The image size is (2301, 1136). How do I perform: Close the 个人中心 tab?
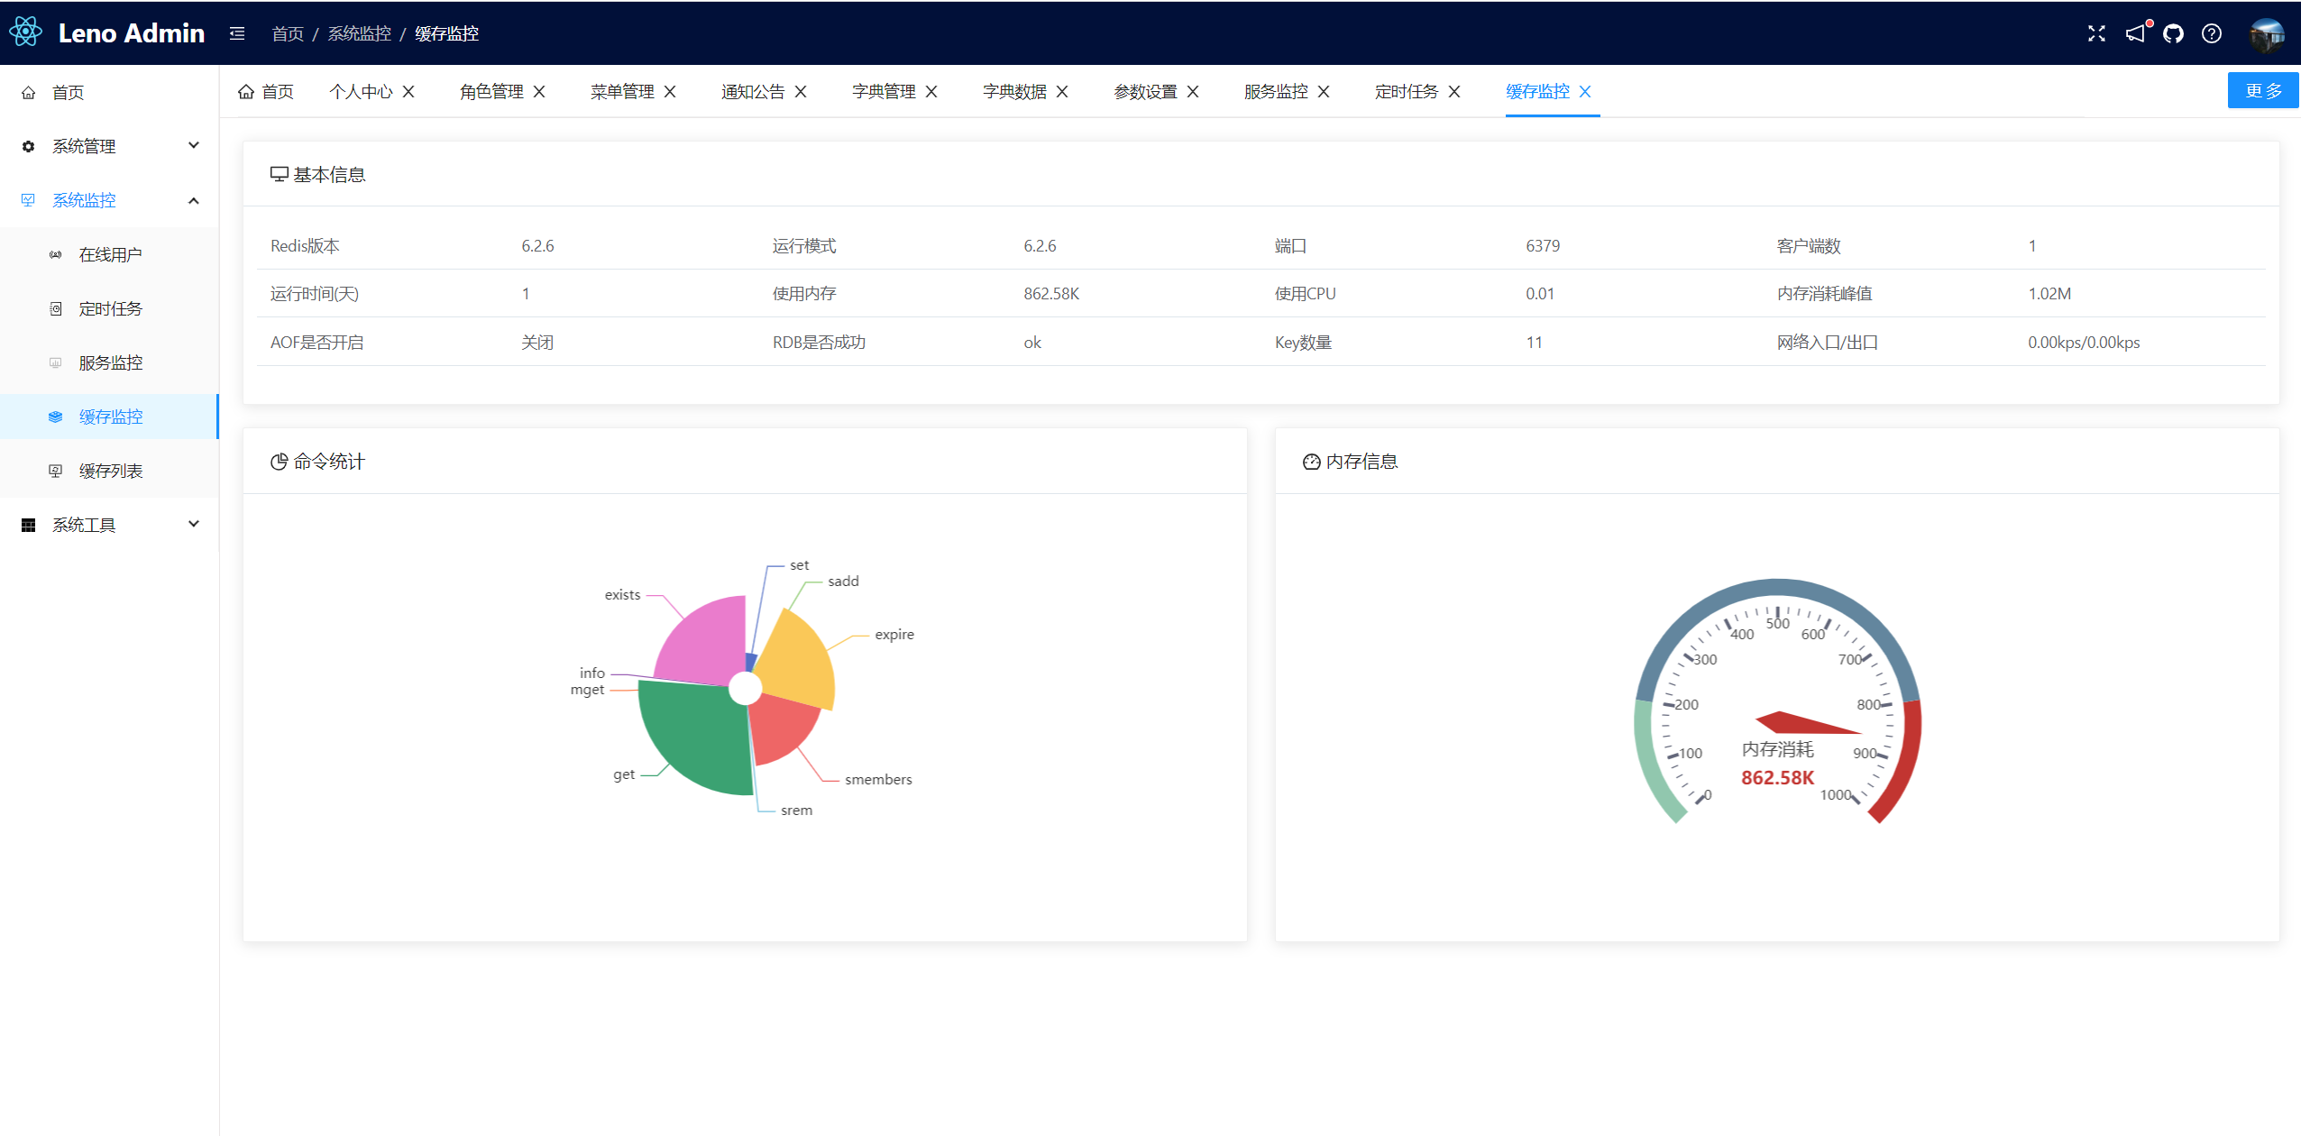(408, 92)
